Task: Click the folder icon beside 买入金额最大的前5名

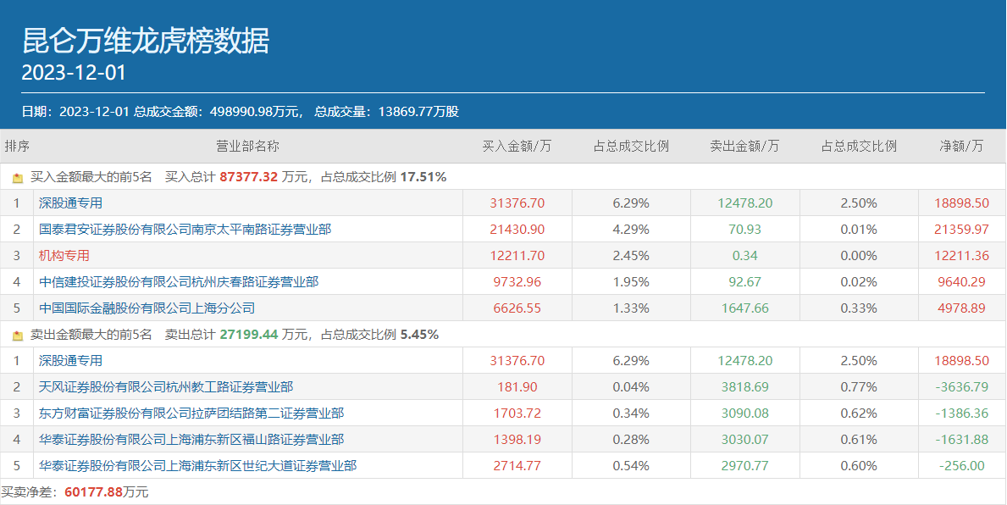Action: tap(17, 178)
